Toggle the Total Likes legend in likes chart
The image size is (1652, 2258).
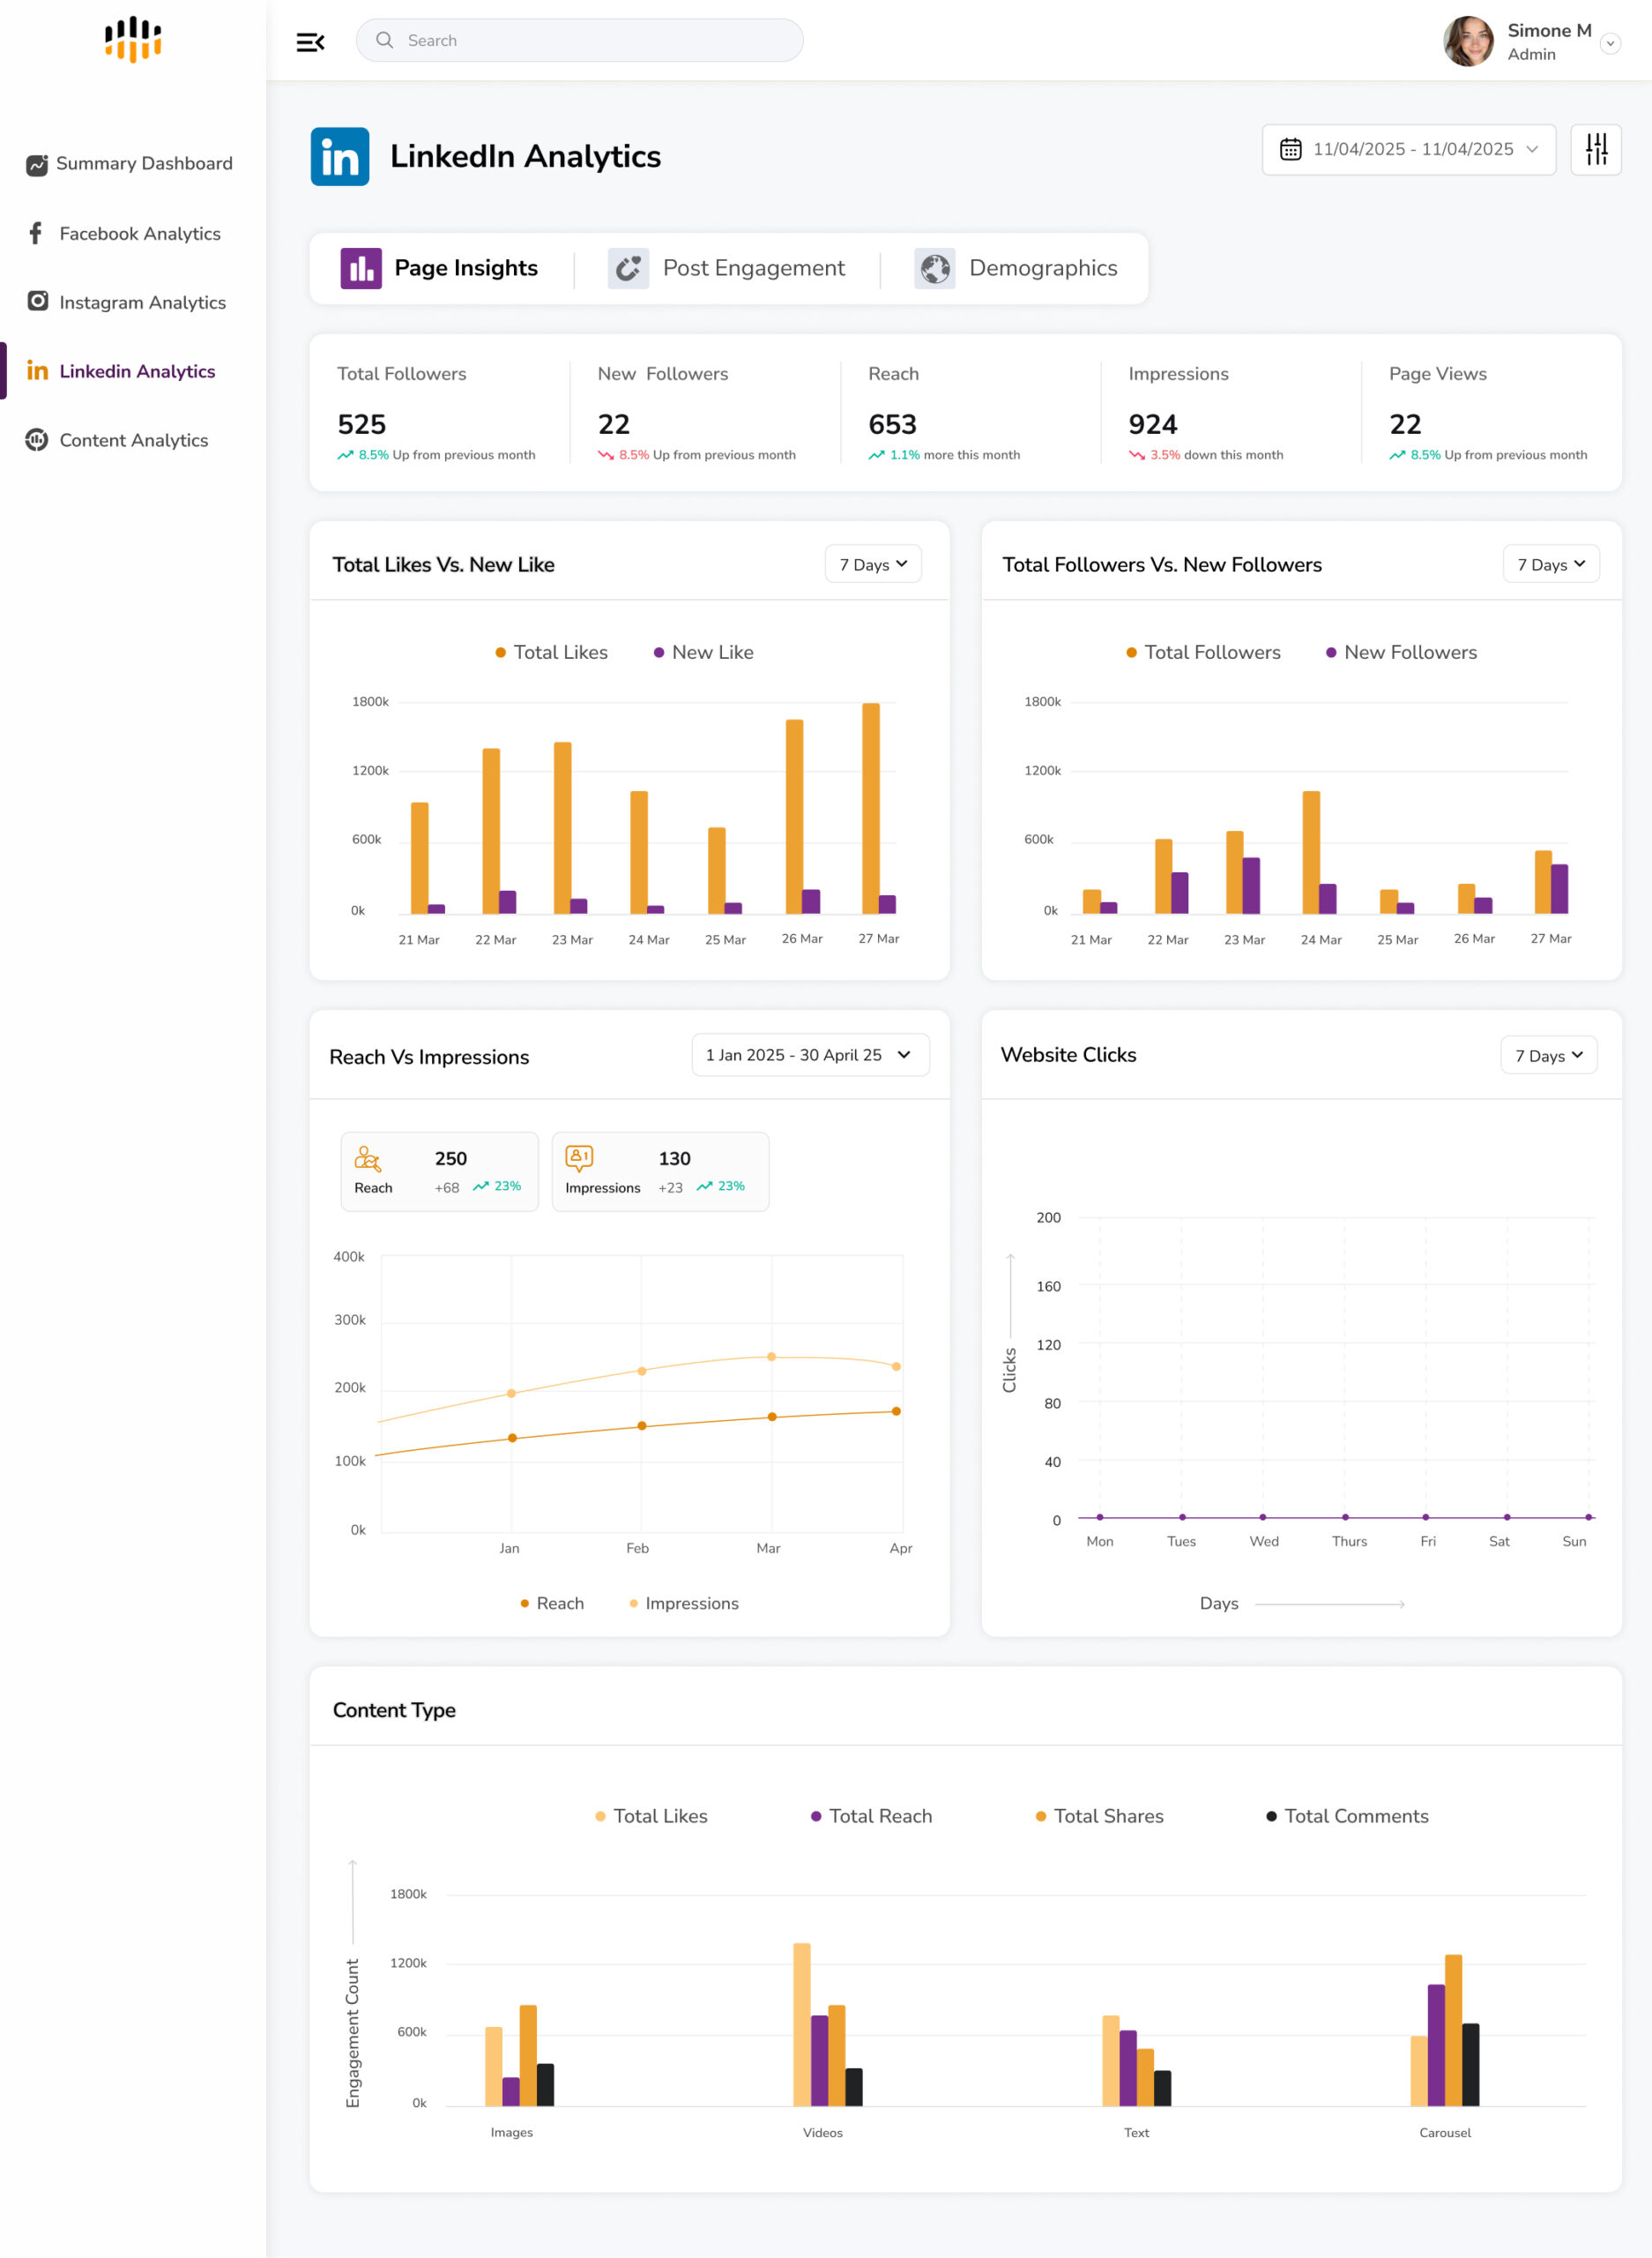coord(551,653)
